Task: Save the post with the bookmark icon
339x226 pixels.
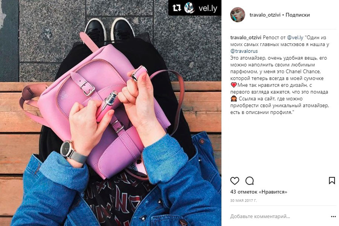Action: (332, 180)
